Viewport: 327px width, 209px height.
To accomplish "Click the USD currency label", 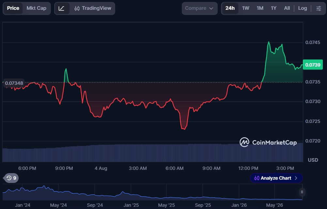I will click(313, 160).
